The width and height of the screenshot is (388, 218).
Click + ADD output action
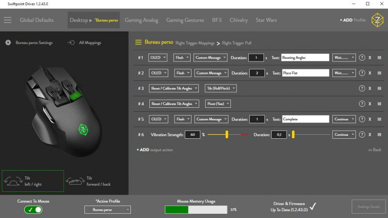point(154,150)
